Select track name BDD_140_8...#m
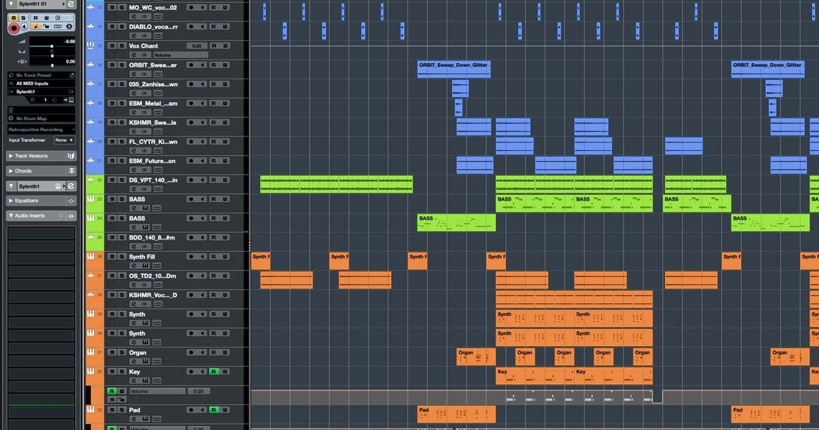The image size is (819, 430). pos(152,238)
